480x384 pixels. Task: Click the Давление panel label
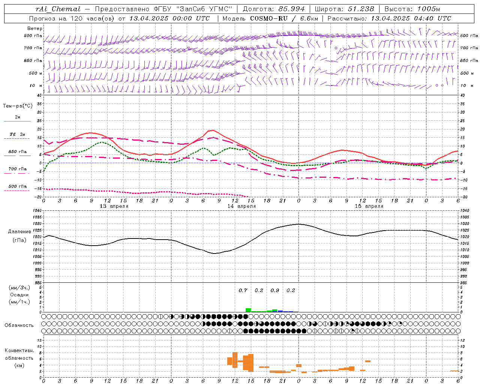click(19, 232)
